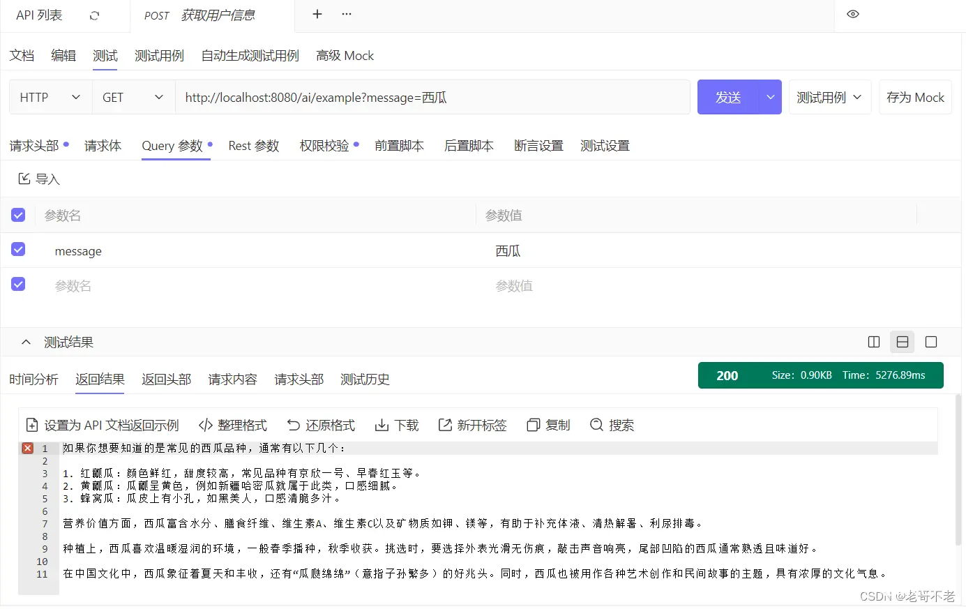Add a new tab with plus icon
Viewport: 966px width, 609px height.
317,14
